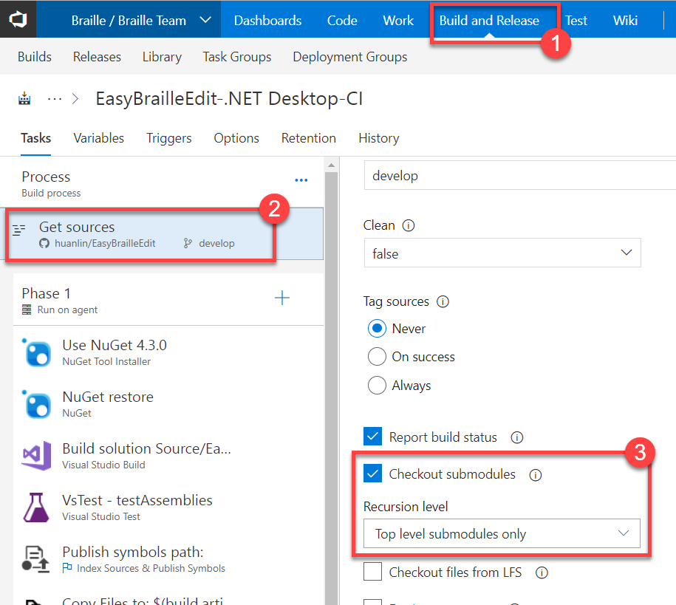Open the Clean dropdown showing false

(x=502, y=253)
